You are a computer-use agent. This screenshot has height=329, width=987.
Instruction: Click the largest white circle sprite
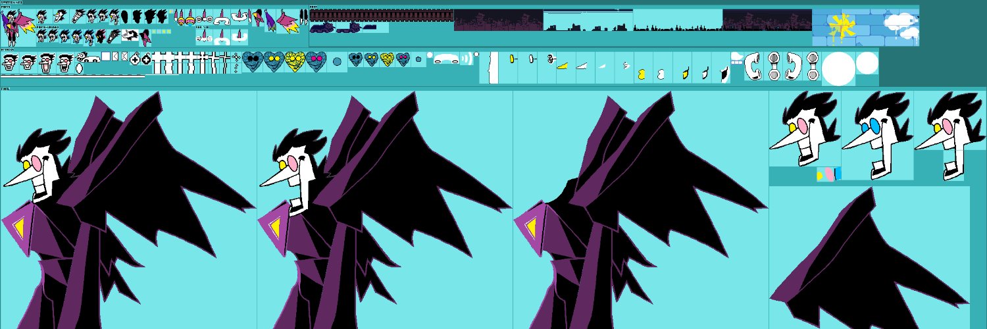pyautogui.click(x=839, y=68)
